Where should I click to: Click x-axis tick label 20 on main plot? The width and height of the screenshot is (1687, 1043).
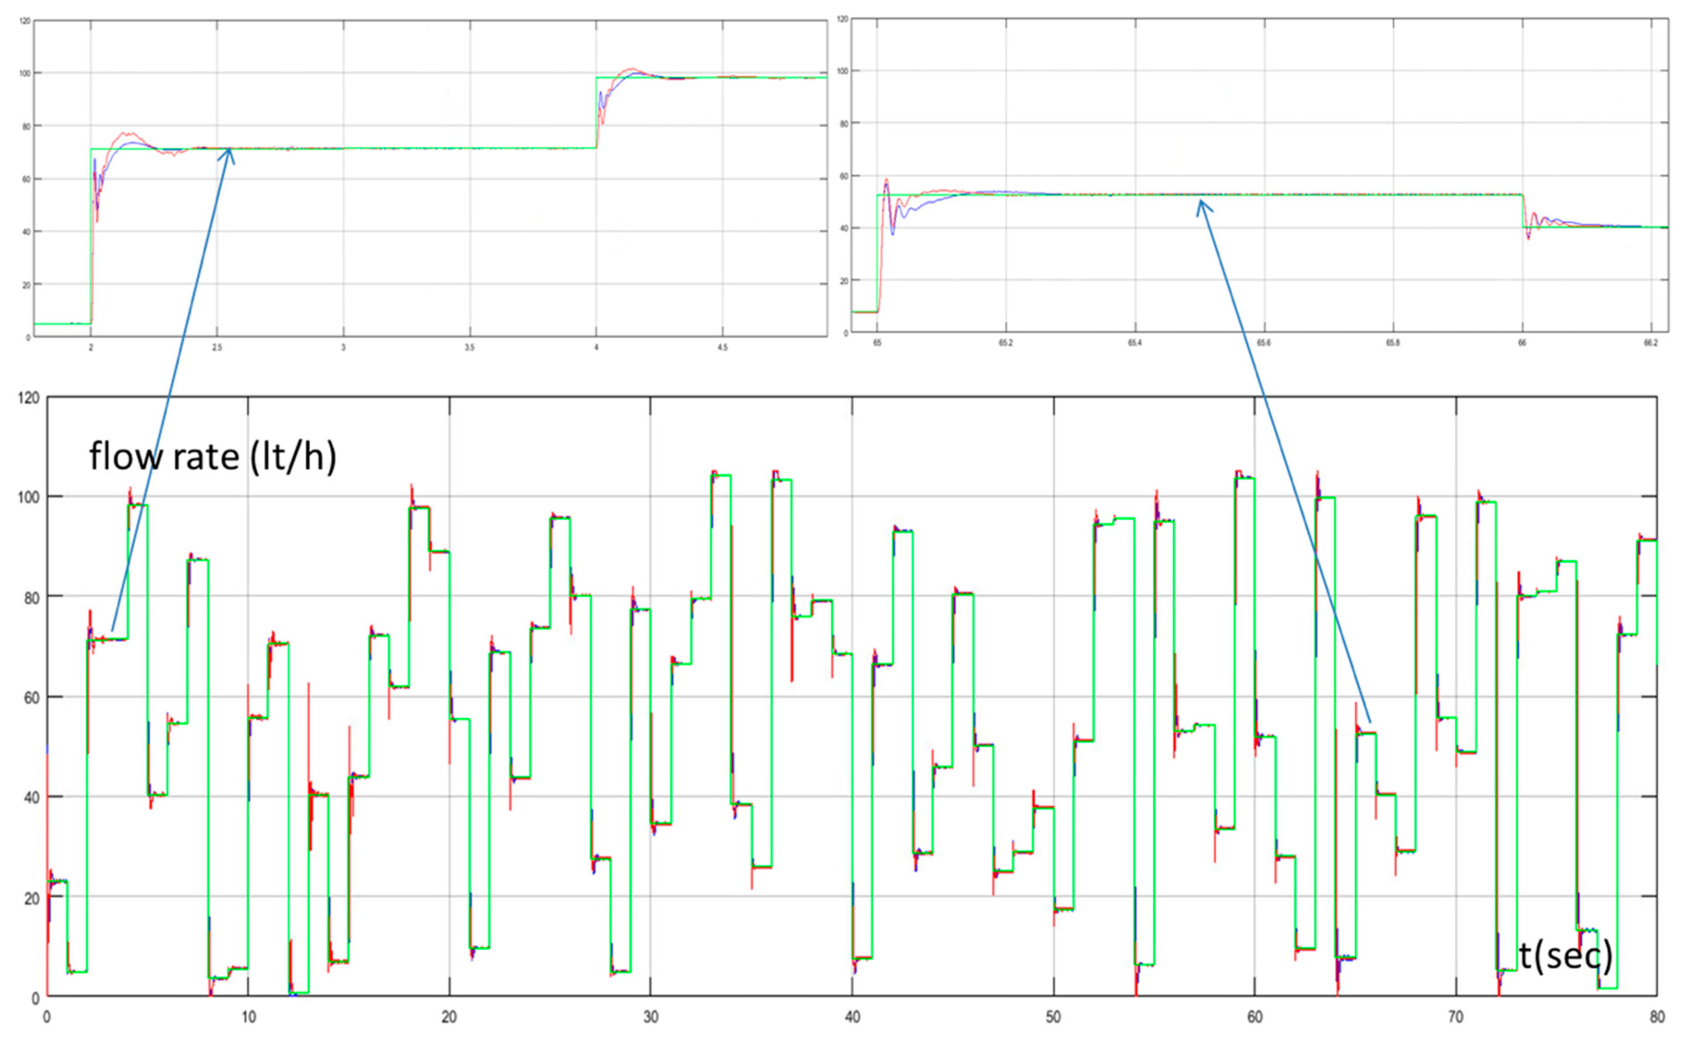point(449,1017)
